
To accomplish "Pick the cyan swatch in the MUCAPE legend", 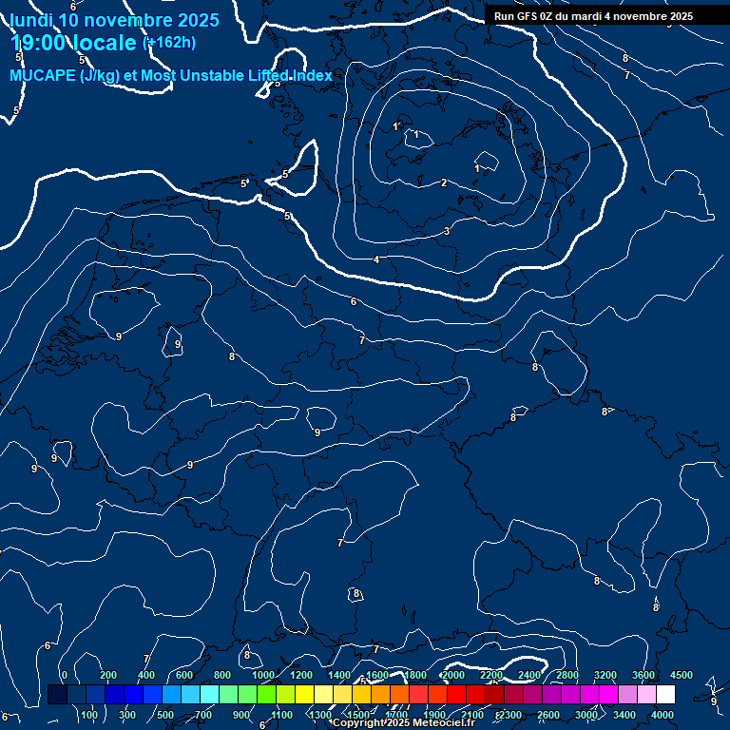I will [x=209, y=694].
